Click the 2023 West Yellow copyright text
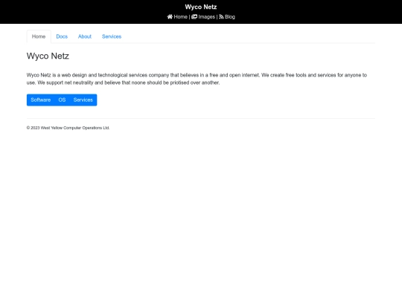402x301 pixels. (x=68, y=128)
